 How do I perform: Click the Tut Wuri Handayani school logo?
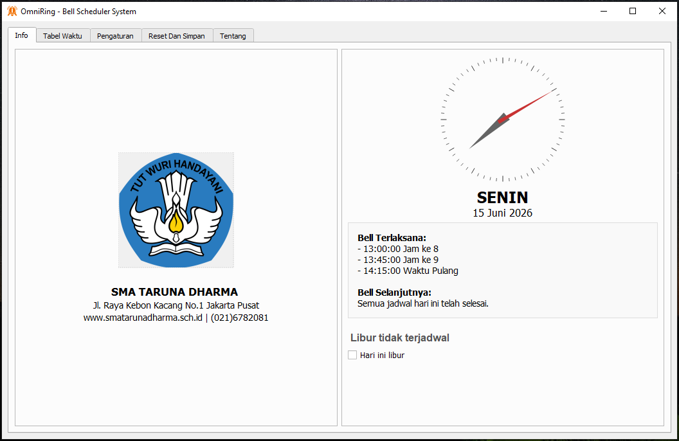[176, 210]
